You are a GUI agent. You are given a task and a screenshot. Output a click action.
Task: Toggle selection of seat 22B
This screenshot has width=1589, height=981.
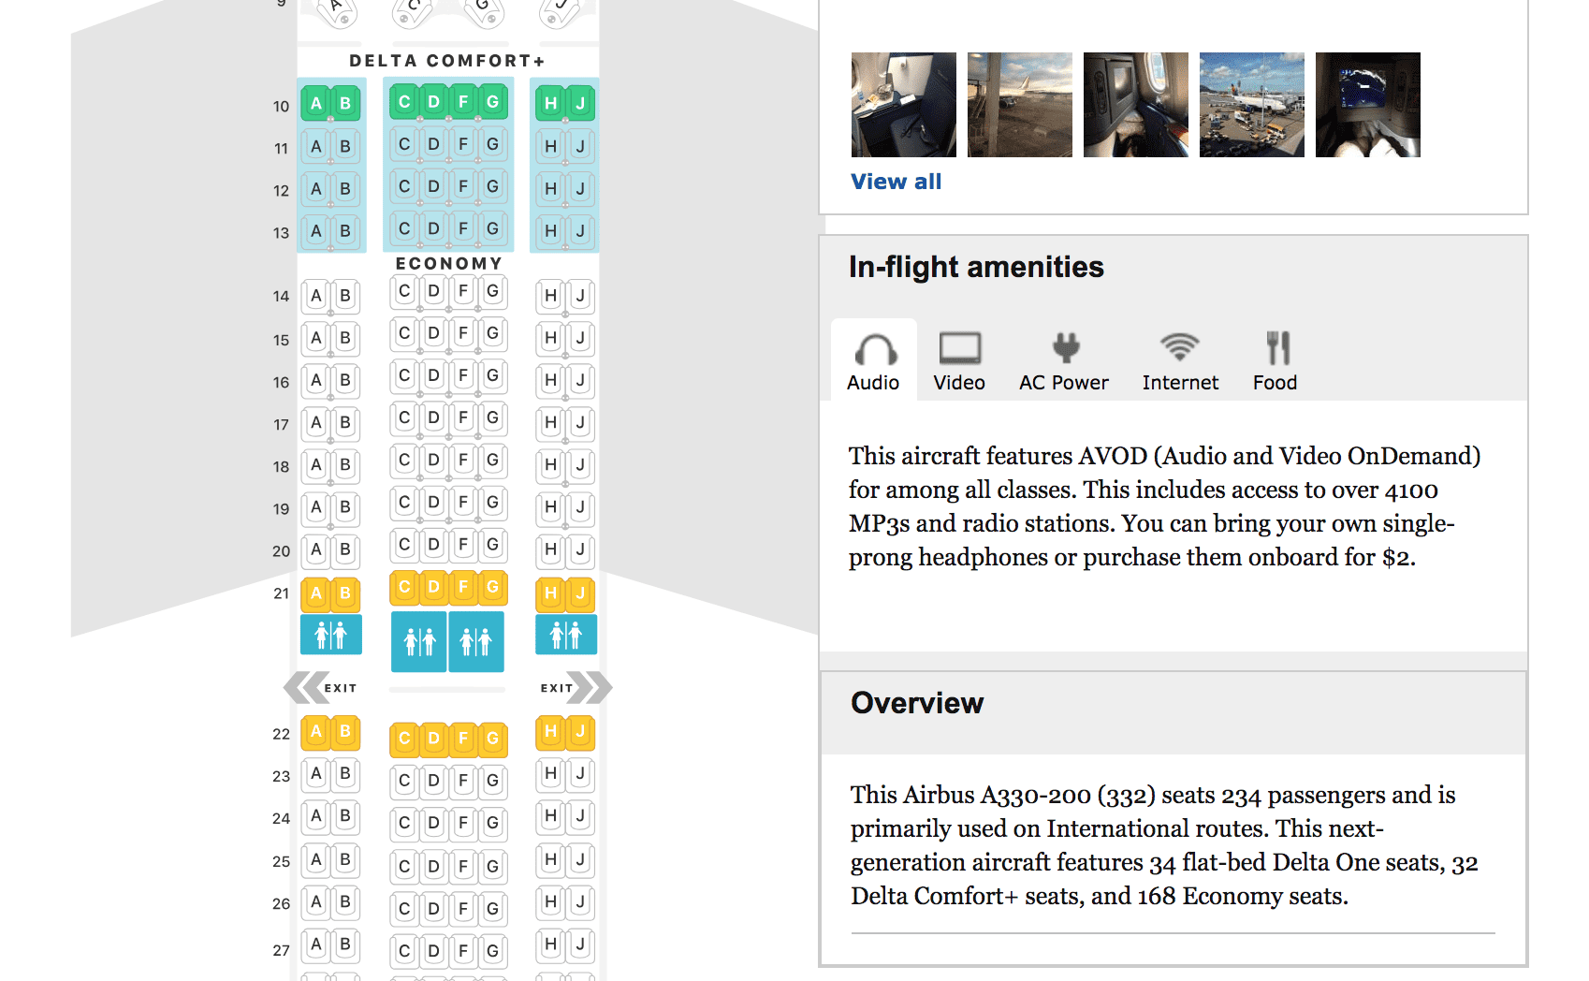[x=345, y=734]
